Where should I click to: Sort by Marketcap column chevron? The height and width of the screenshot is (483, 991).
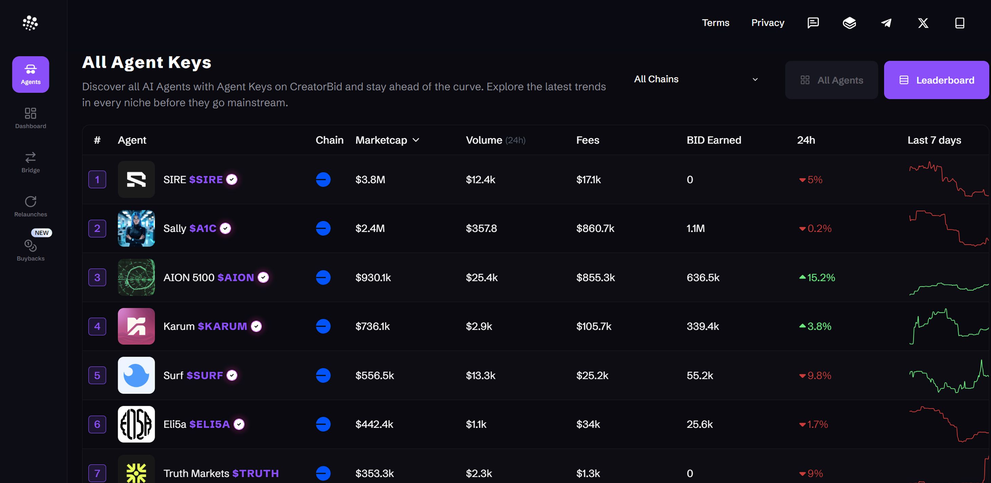[416, 140]
